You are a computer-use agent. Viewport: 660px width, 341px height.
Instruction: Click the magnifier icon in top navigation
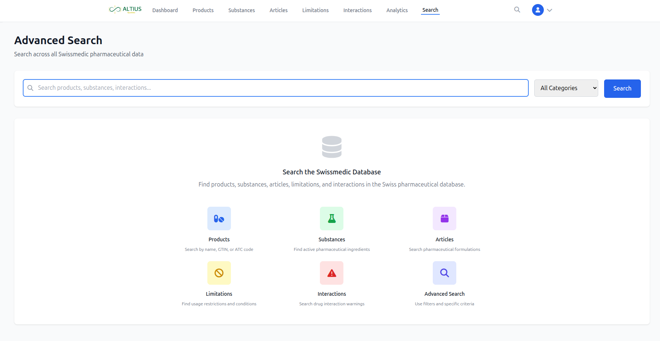(x=517, y=10)
